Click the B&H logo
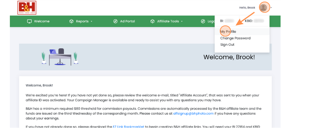 pyautogui.click(x=27, y=8)
